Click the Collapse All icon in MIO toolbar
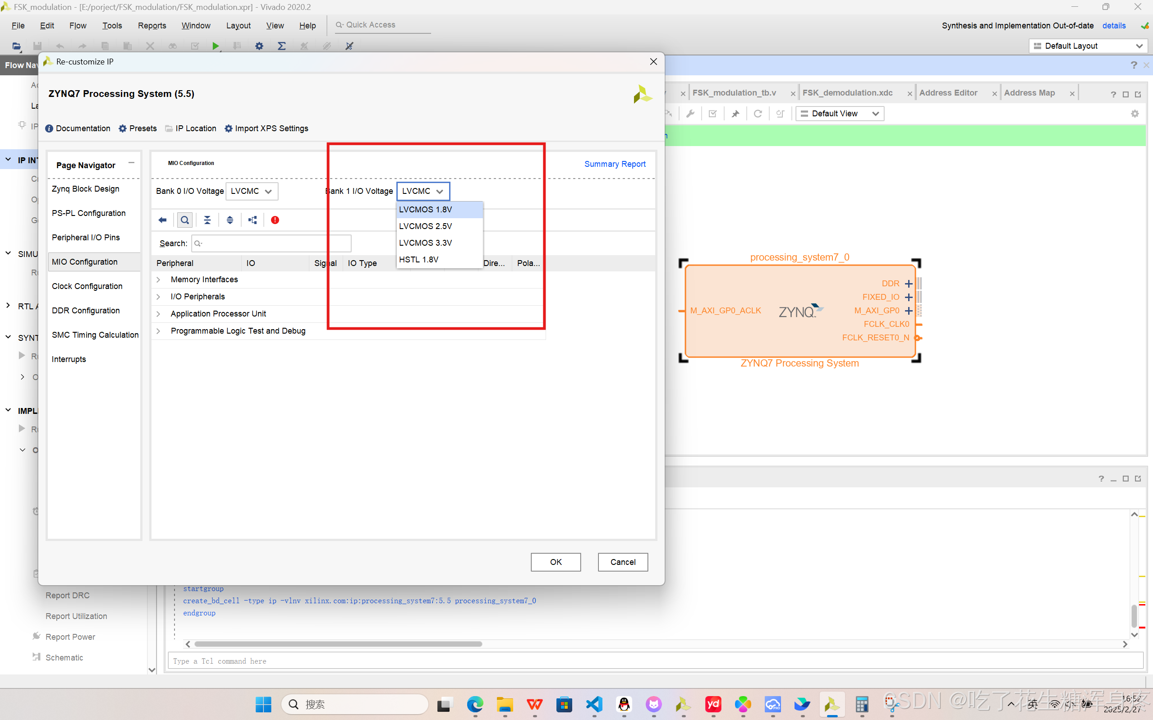Screen dimensions: 1153x720 click(x=207, y=220)
